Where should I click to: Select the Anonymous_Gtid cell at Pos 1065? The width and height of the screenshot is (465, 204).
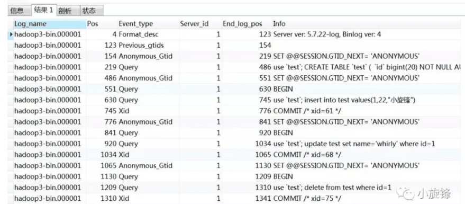point(148,166)
